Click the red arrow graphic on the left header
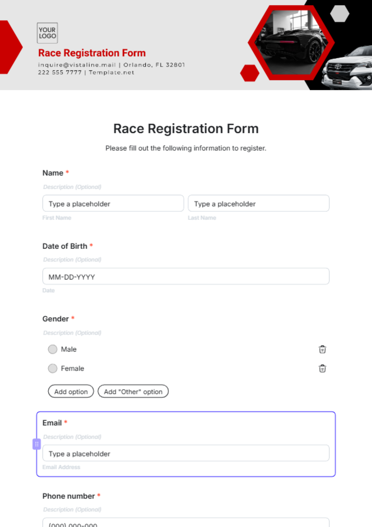372x527 pixels. pos(8,46)
